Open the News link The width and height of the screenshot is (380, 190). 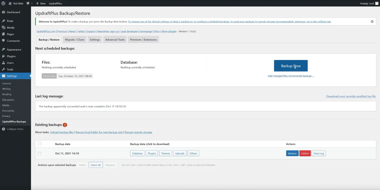[x=72, y=31]
